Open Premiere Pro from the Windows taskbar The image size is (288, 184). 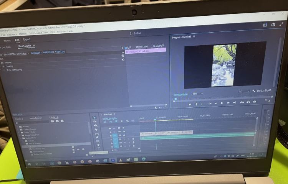113,159
